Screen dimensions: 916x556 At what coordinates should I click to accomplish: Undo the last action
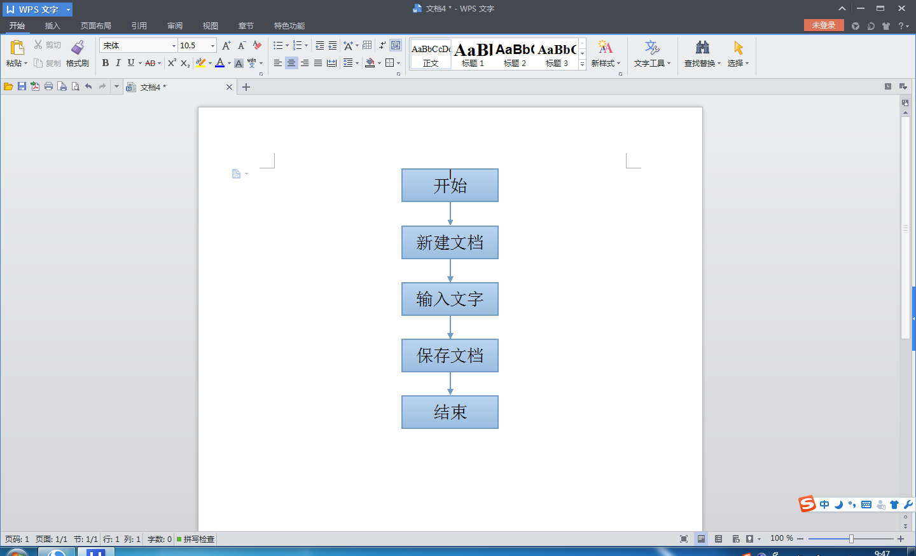88,86
